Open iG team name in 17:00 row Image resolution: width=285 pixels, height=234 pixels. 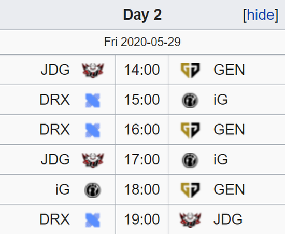tap(221, 159)
